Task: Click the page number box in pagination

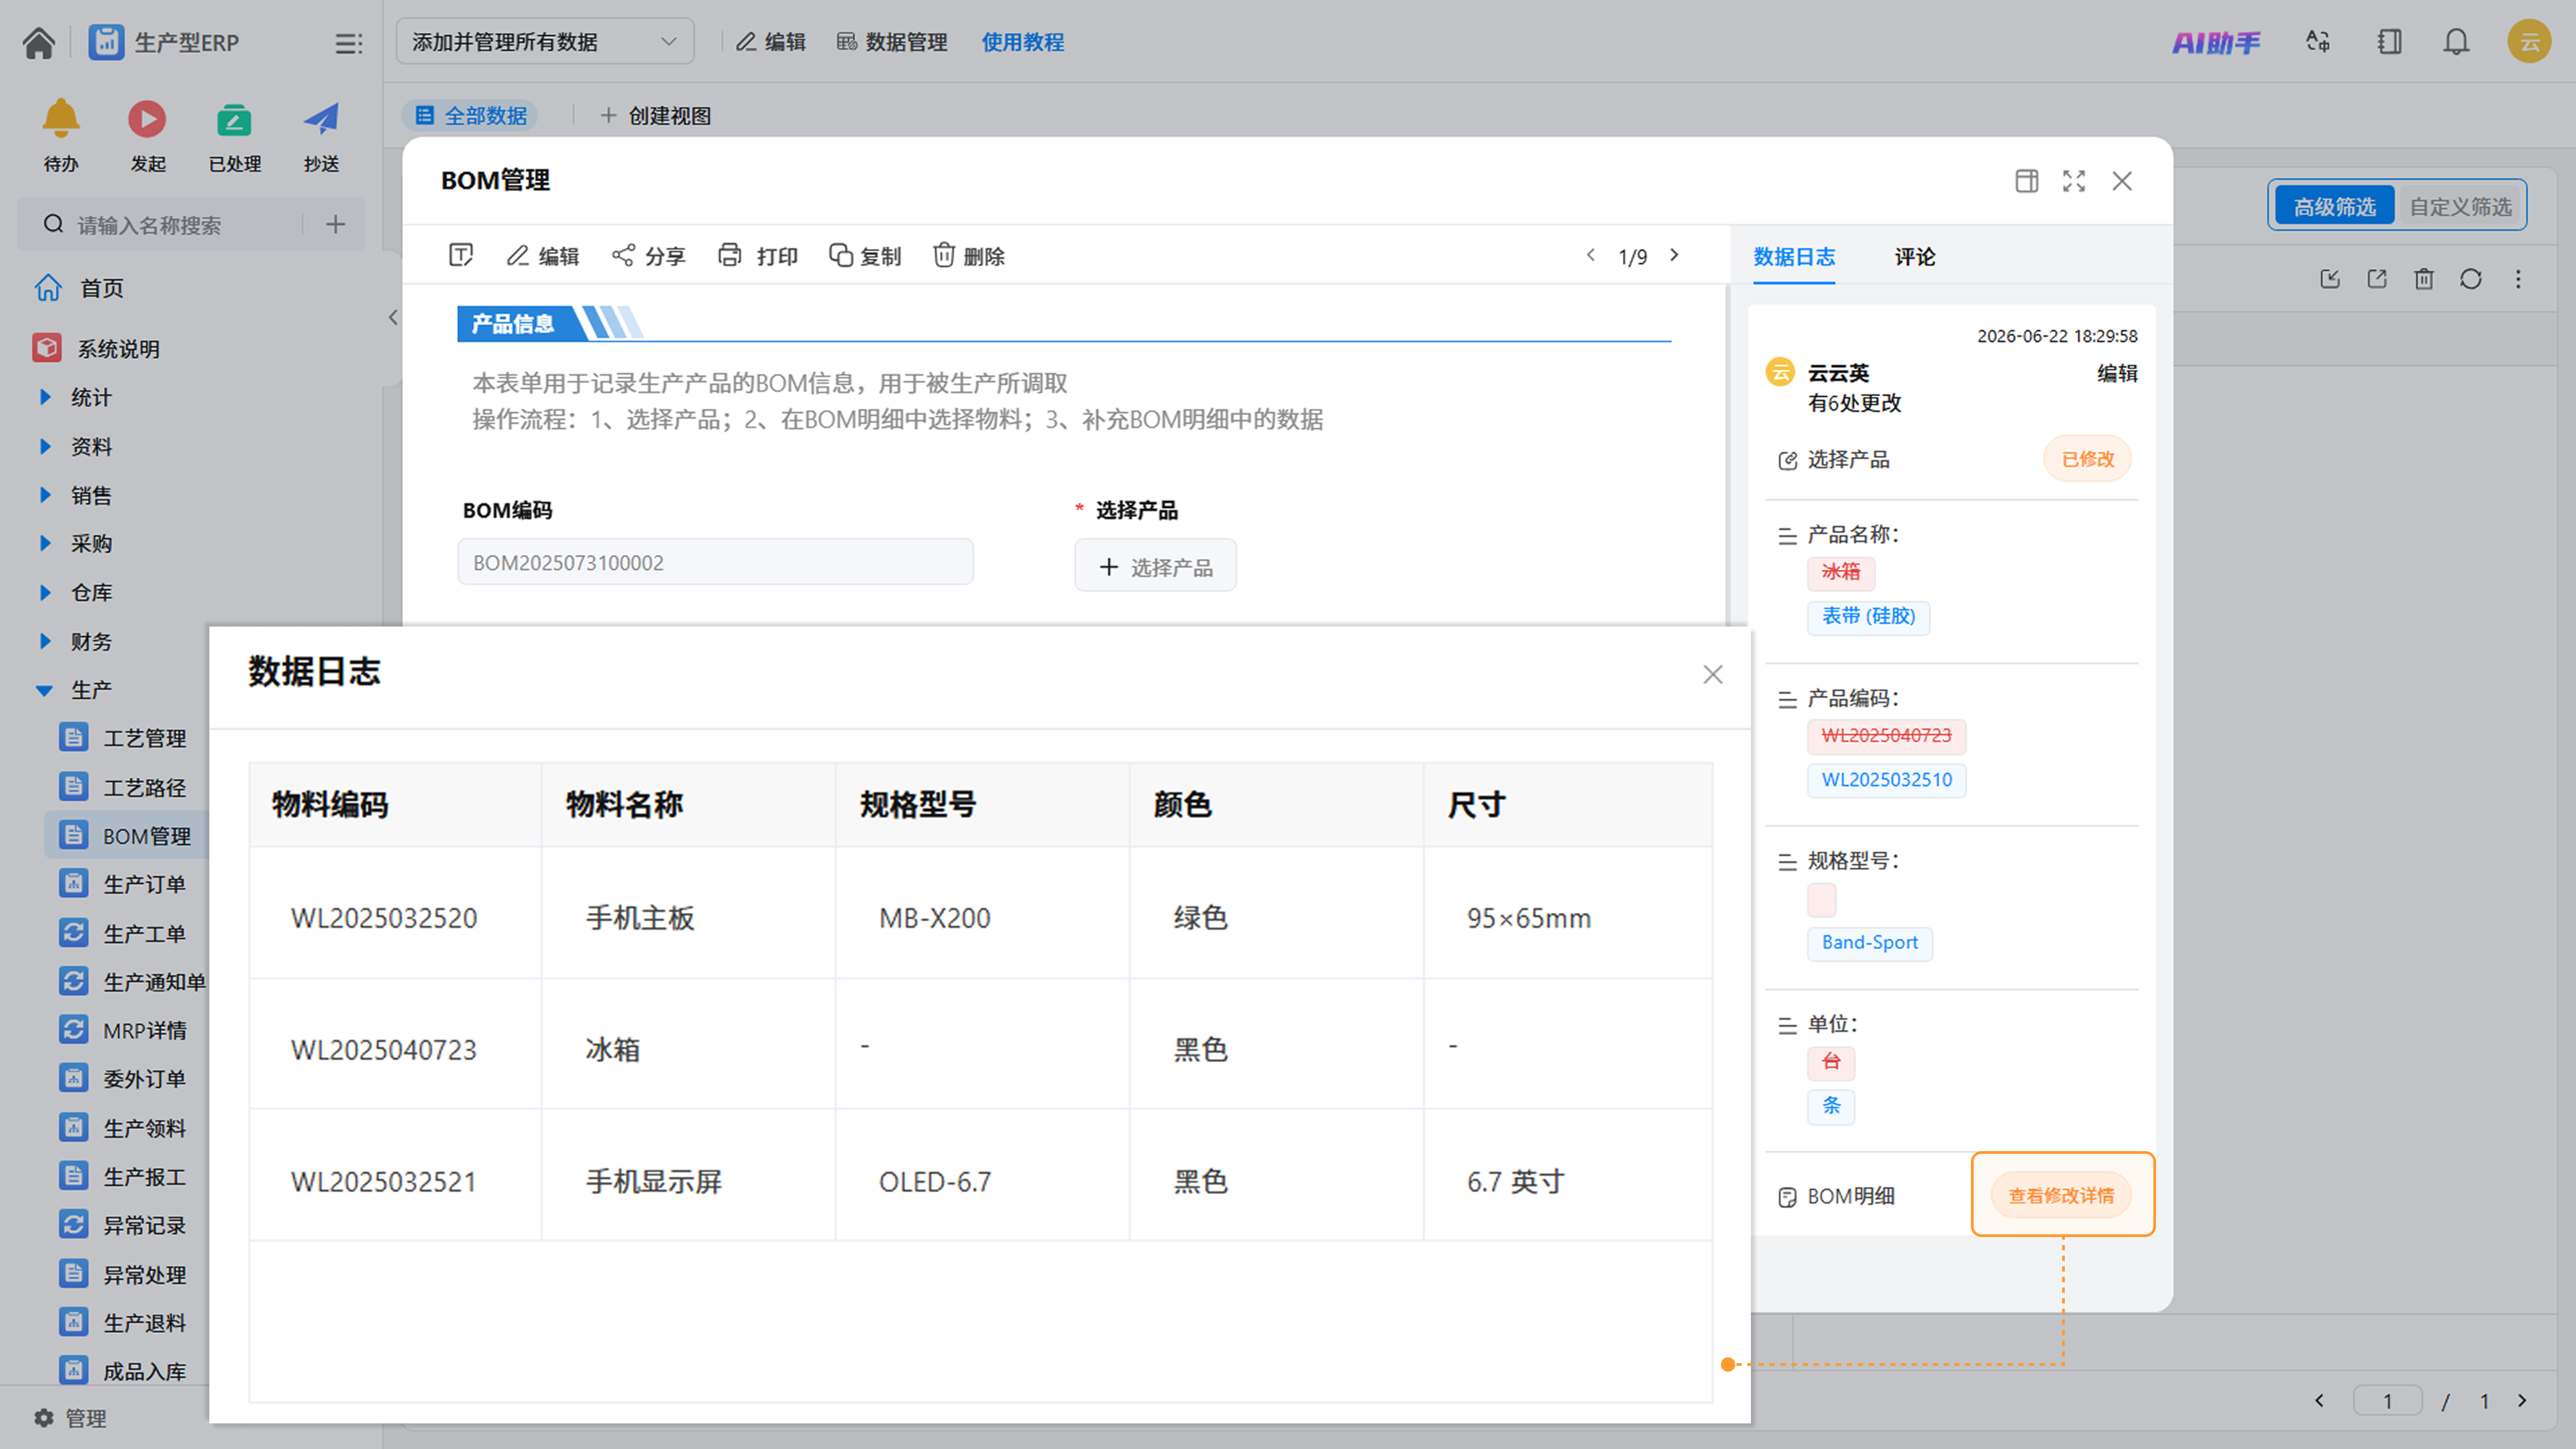Action: [2387, 1401]
